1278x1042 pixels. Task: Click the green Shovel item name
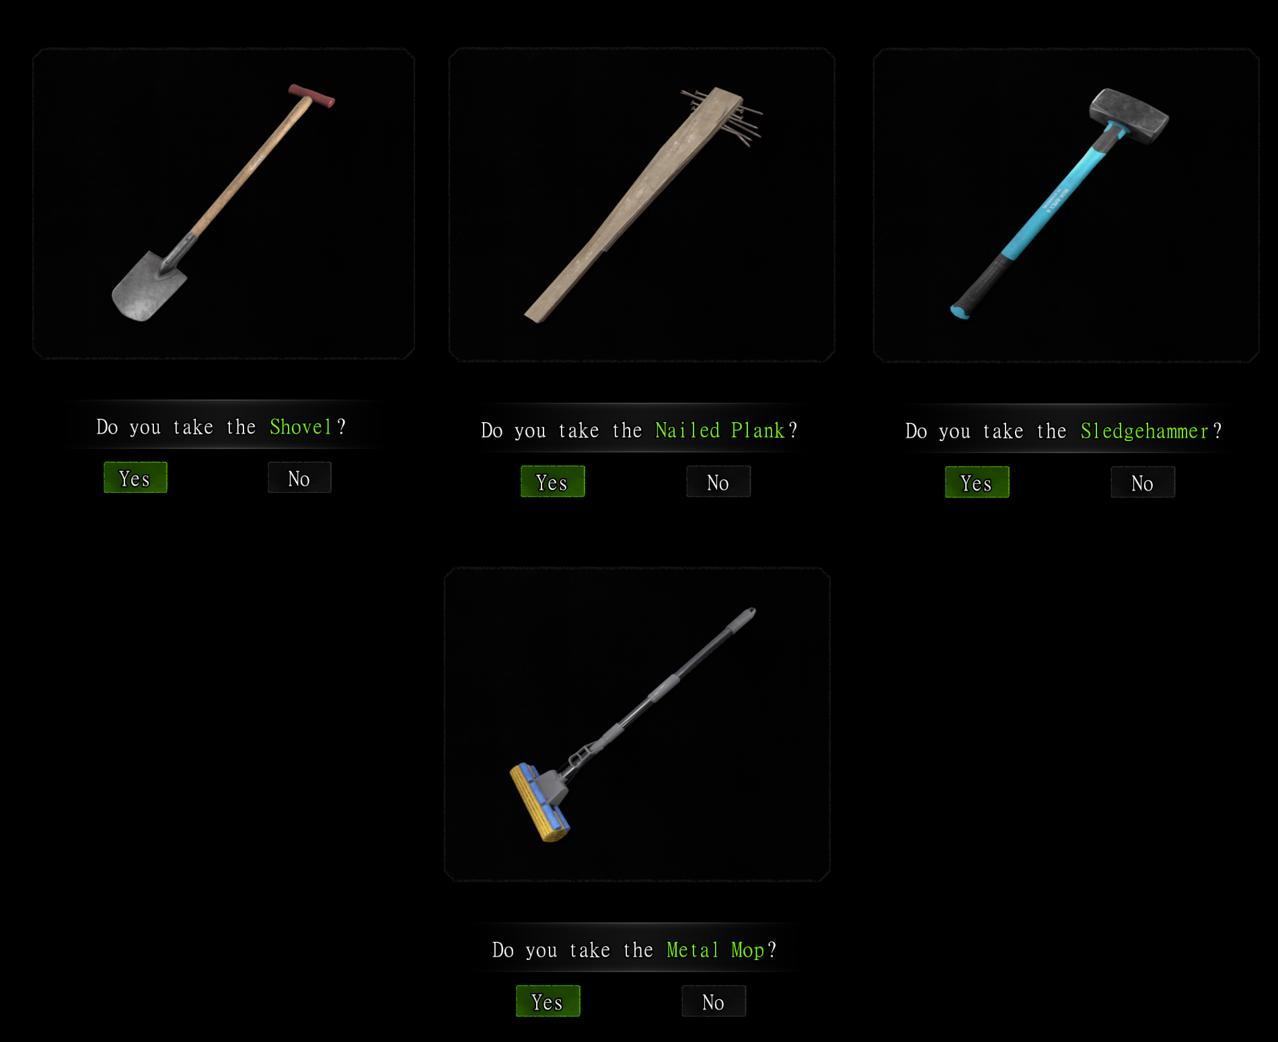pyautogui.click(x=301, y=427)
